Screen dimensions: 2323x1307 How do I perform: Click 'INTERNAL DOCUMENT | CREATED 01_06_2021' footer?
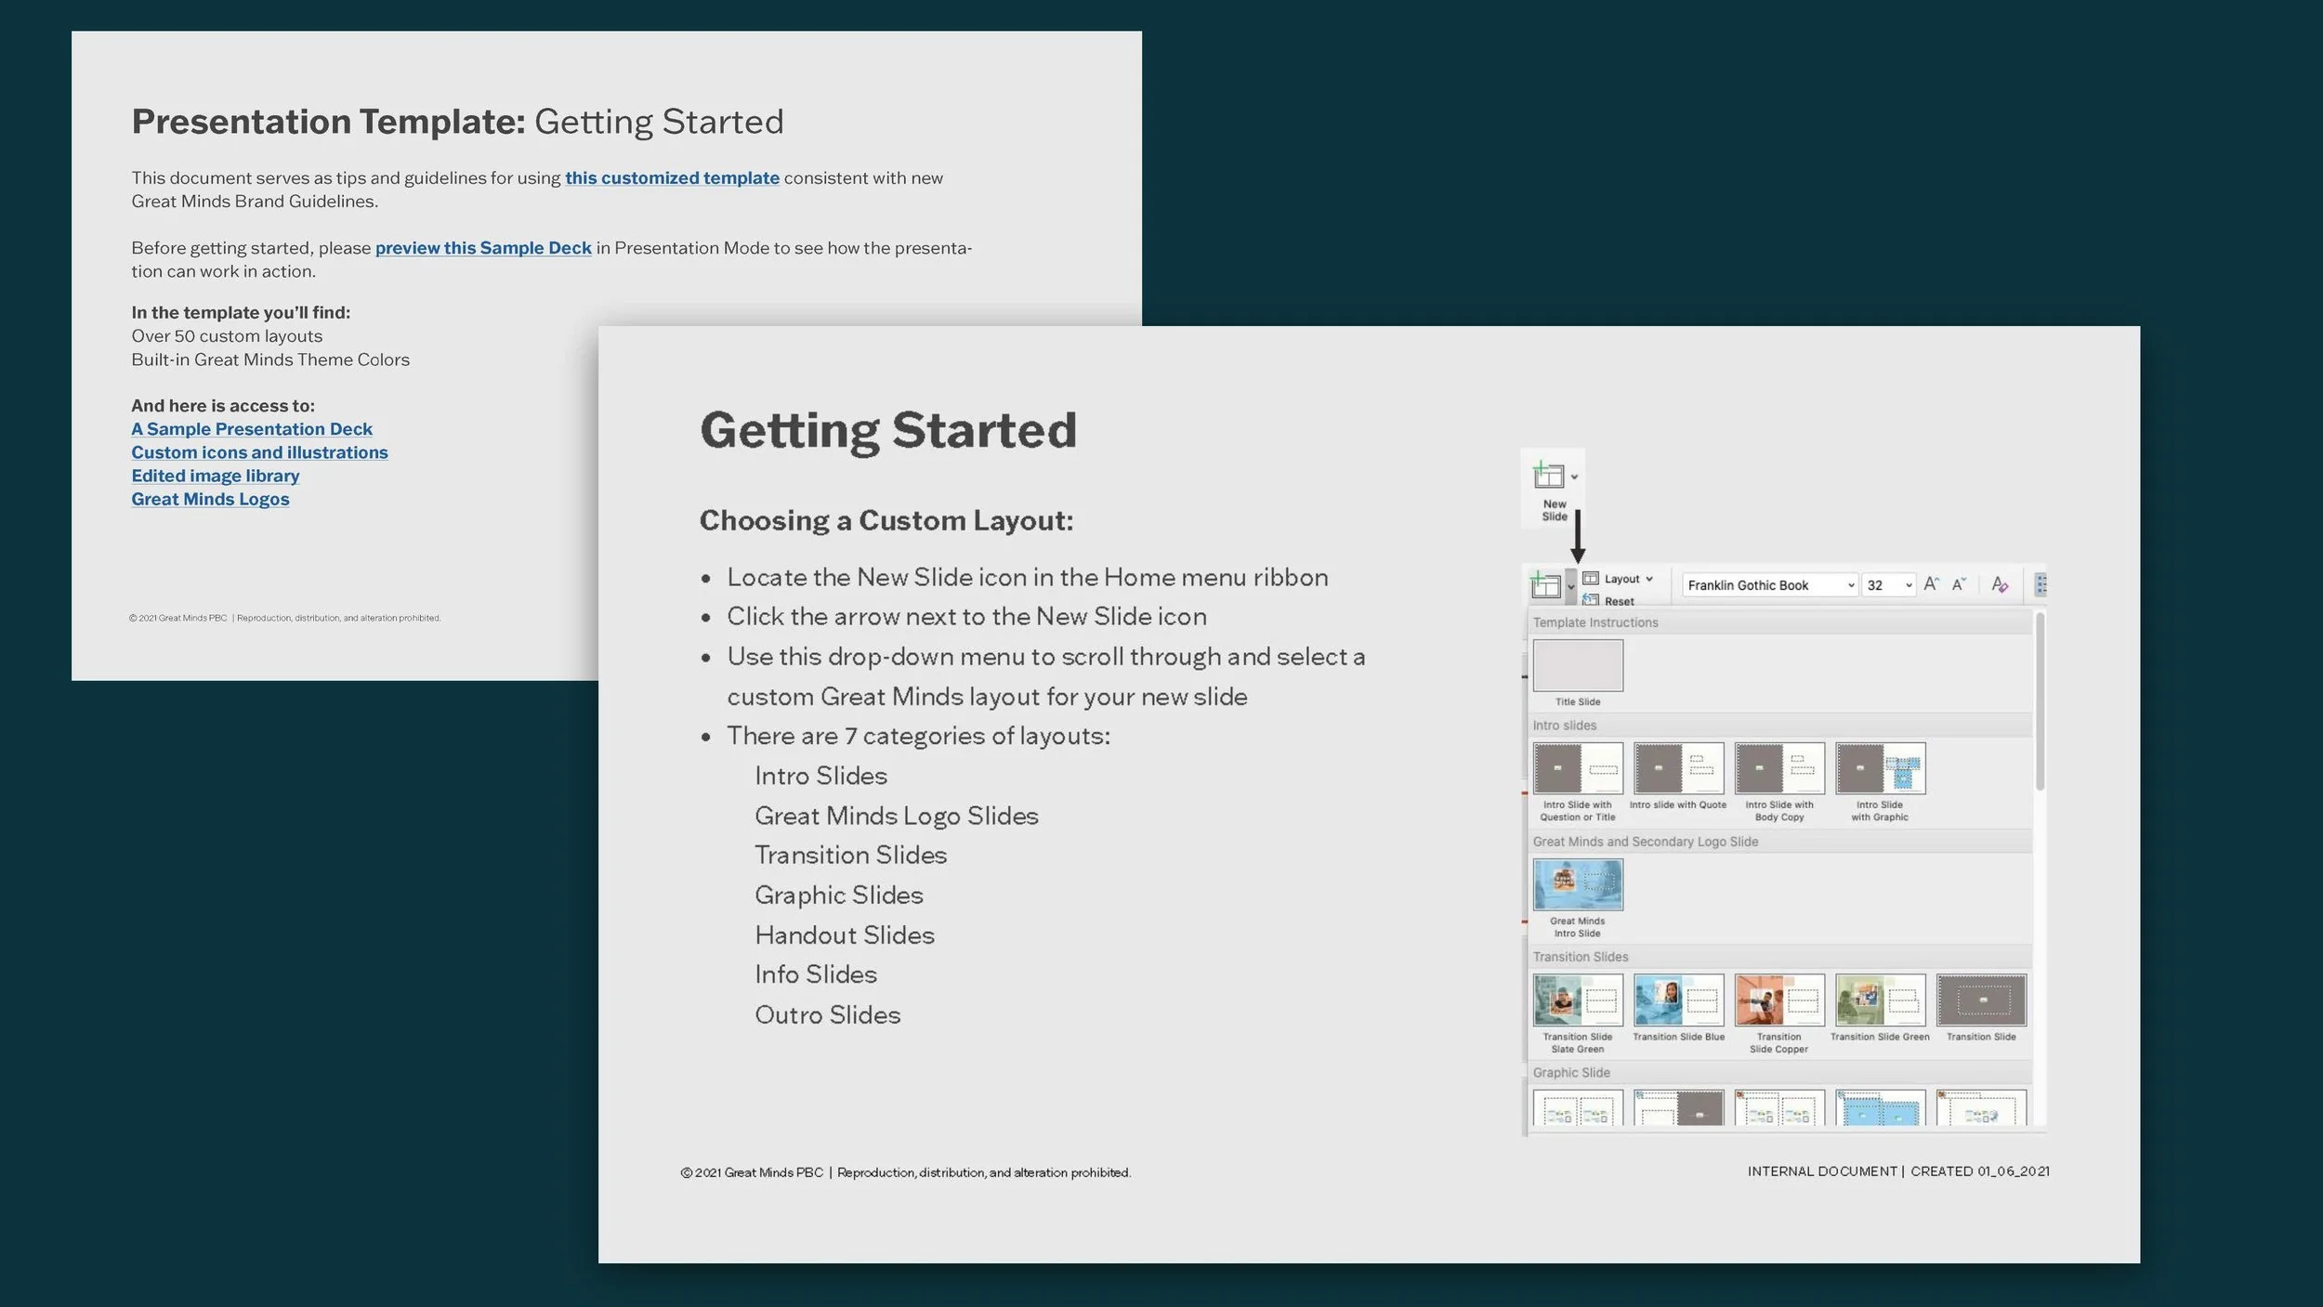coord(1898,1171)
